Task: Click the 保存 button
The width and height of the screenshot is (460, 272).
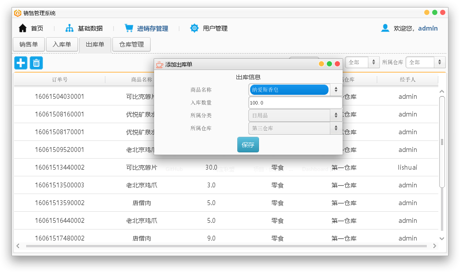Action: [248, 145]
